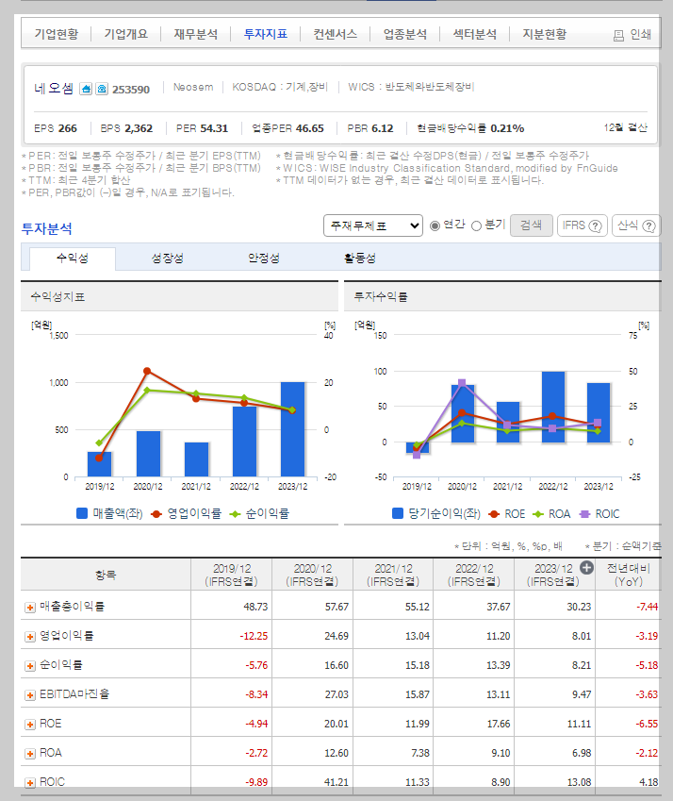The image size is (673, 801).
Task: Click ROA 2022/12 value 9.10
Action: [501, 753]
